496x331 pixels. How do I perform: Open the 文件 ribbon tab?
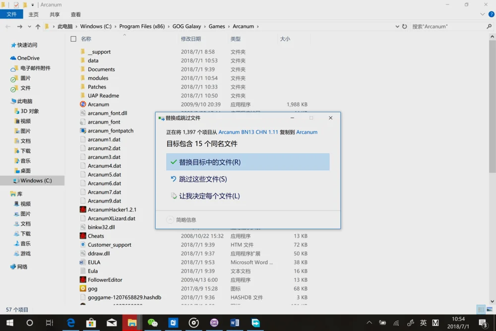(x=11, y=14)
